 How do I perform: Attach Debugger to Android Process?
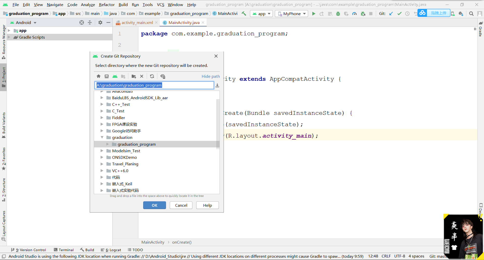pos(363,14)
